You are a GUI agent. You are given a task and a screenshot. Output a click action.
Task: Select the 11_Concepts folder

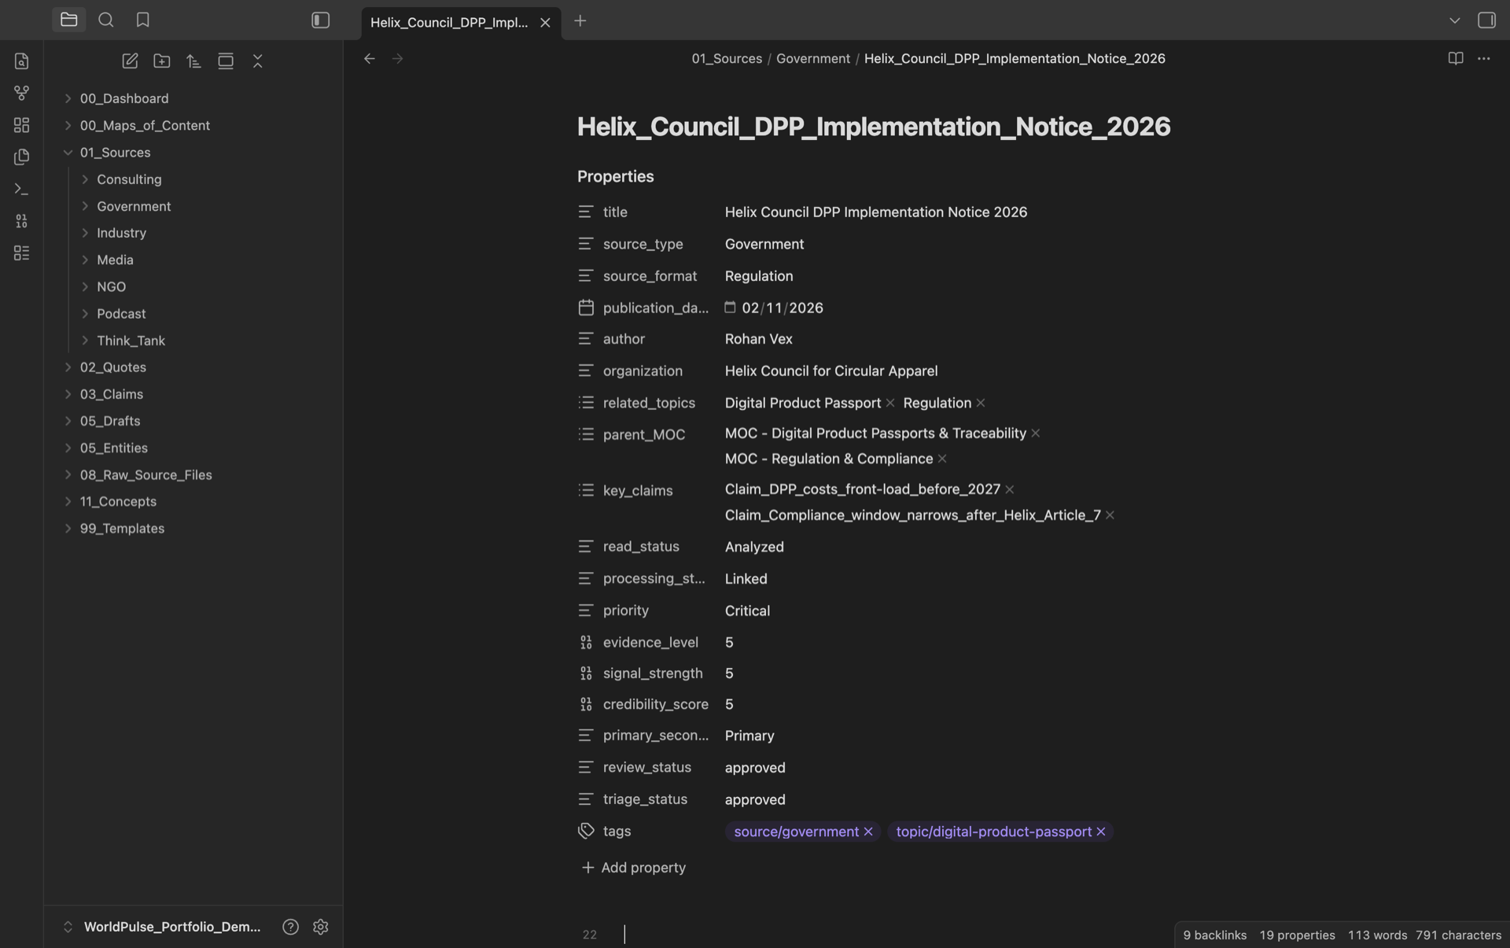point(118,502)
